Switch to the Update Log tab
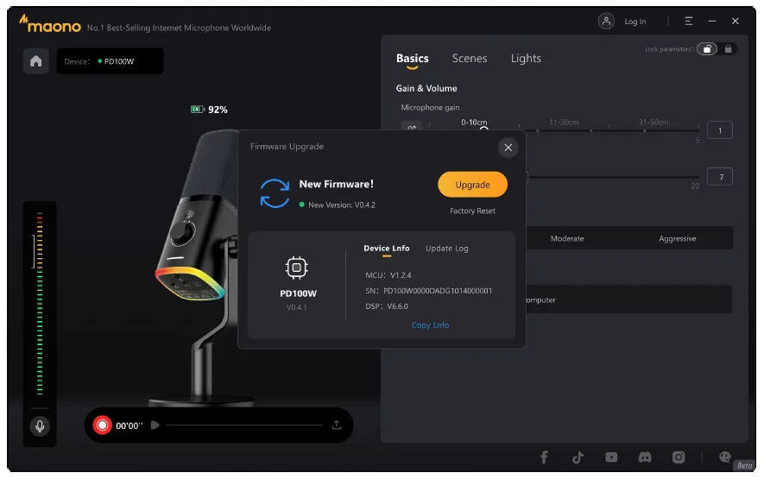The image size is (764, 479). point(446,249)
